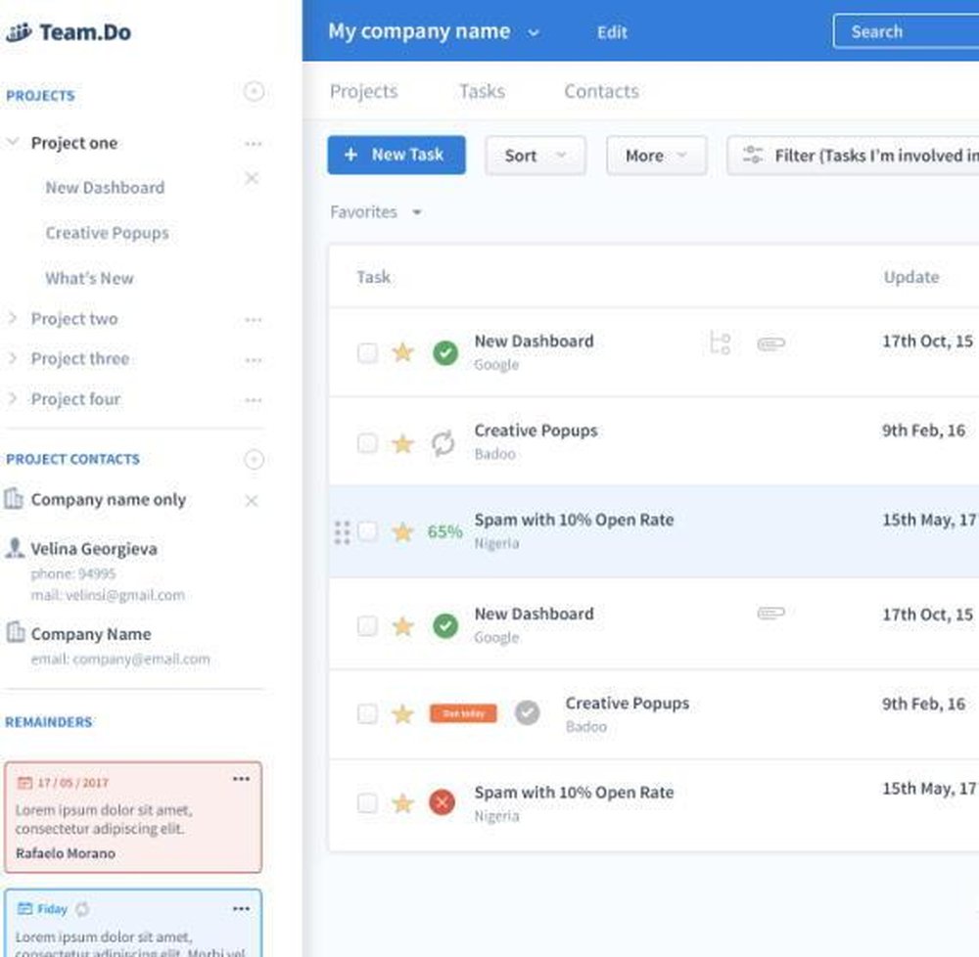Click green check status on first New Dashboard
Viewport: 979px width, 957px height.
tap(445, 353)
